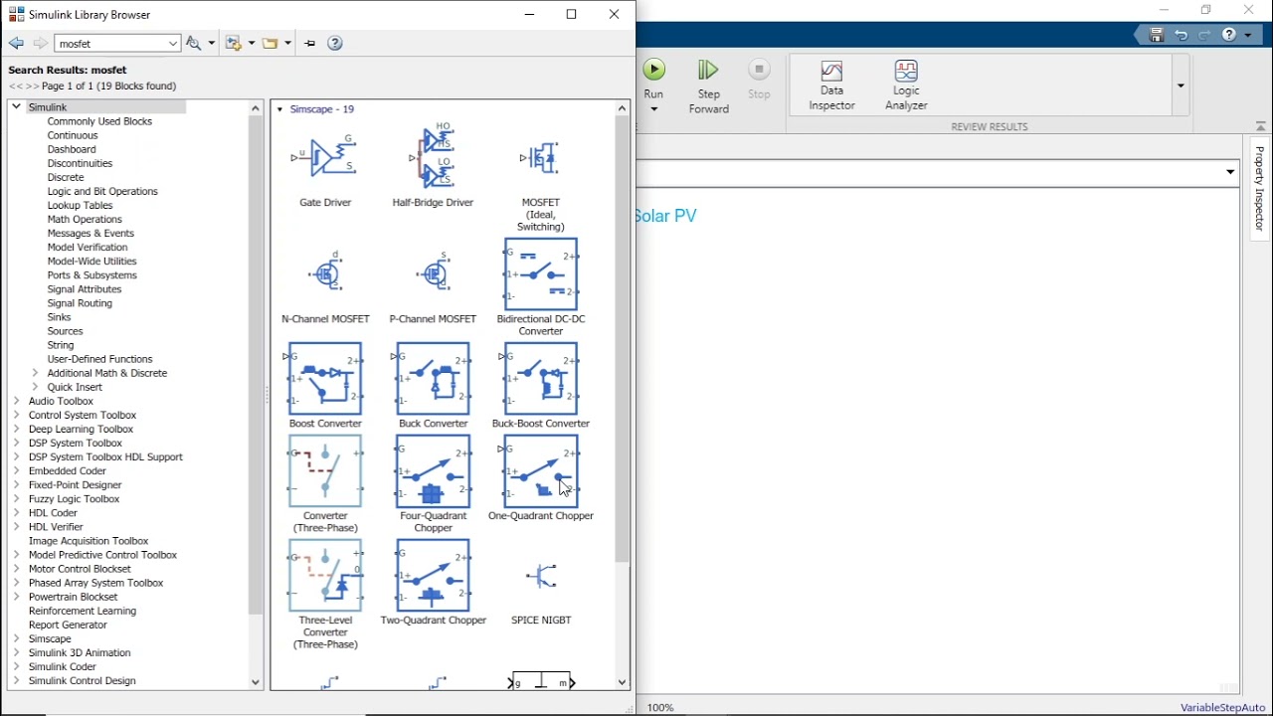Select the Buck Converter block
Viewport: 1273px width, 716px height.
click(x=433, y=379)
